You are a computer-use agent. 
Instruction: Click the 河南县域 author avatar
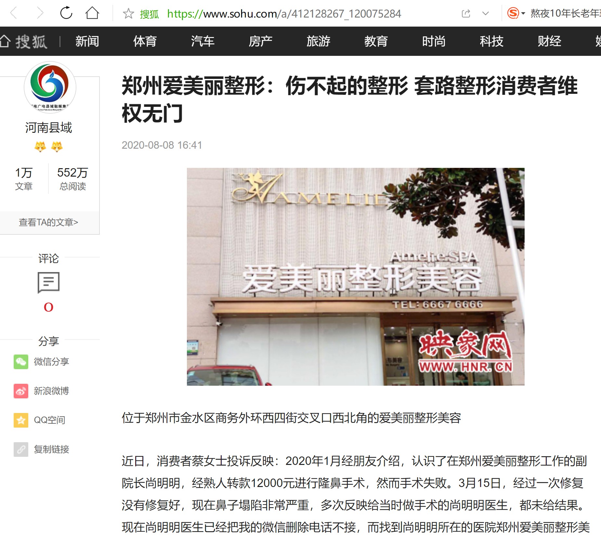[x=50, y=87]
